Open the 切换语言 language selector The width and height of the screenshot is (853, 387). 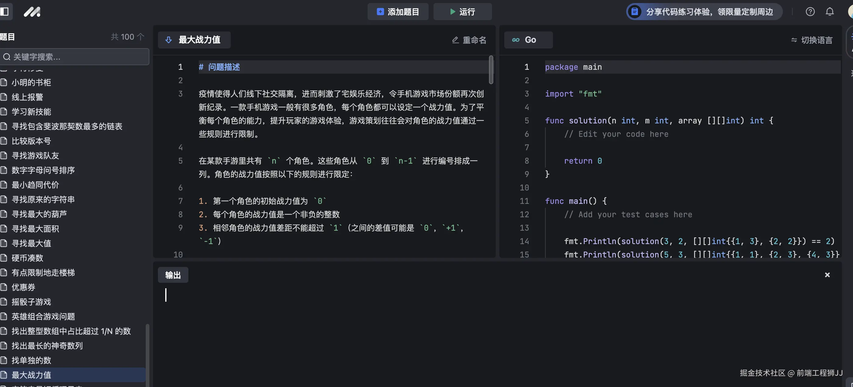click(x=811, y=40)
